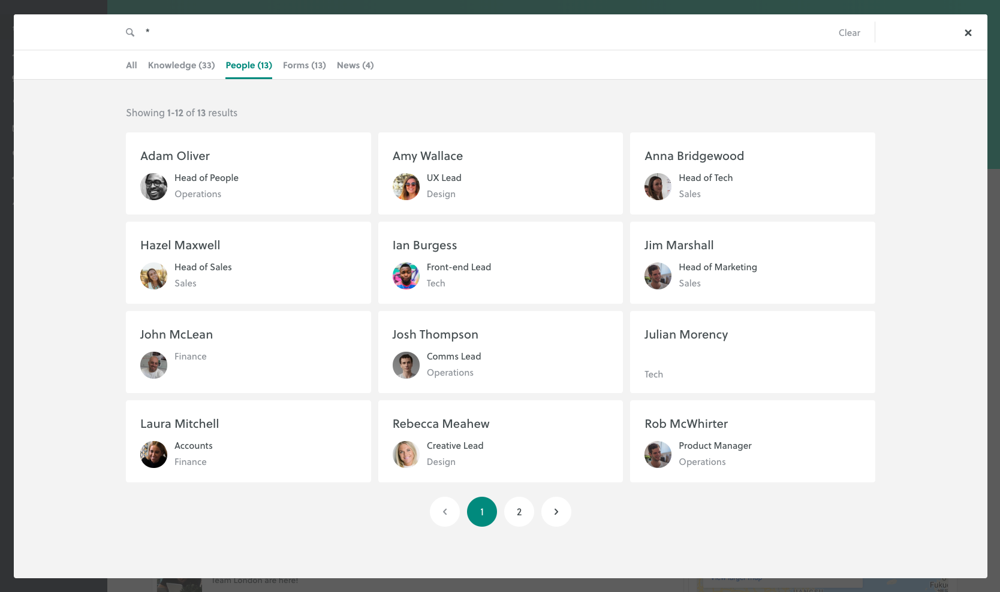Jump to page 2 of results
This screenshot has width=1000, height=592.
(x=519, y=512)
